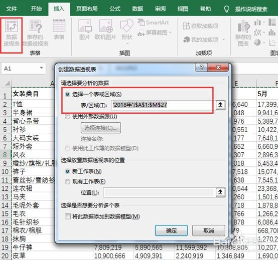The width and height of the screenshot is (278, 260).
Task: Click the OK (确定) button
Action: click(x=171, y=230)
